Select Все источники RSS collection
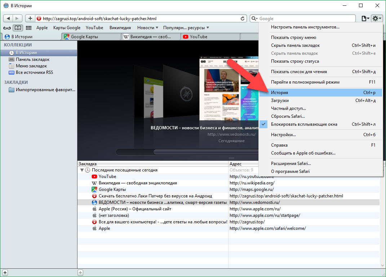This screenshot has width=386, height=277. point(34,72)
